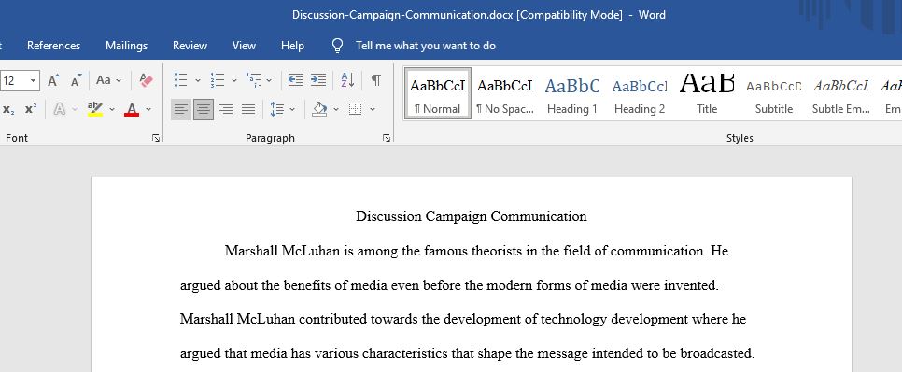The image size is (902, 372).
Task: Expand the Line Spacing dropdown arrow
Action: [292, 109]
